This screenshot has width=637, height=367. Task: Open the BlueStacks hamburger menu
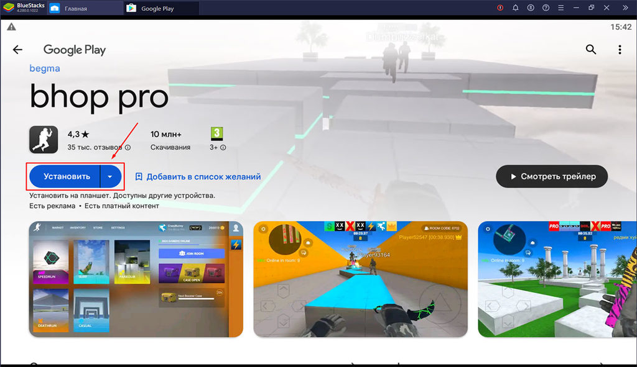[x=560, y=7]
